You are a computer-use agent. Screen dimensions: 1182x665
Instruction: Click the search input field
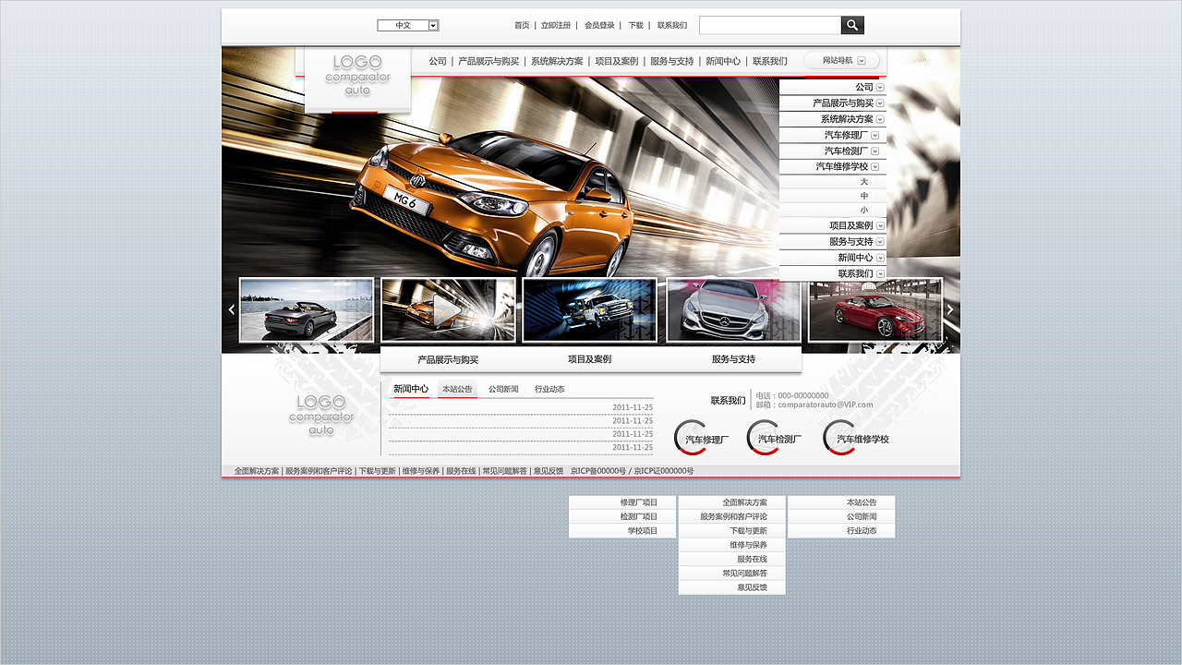[770, 25]
